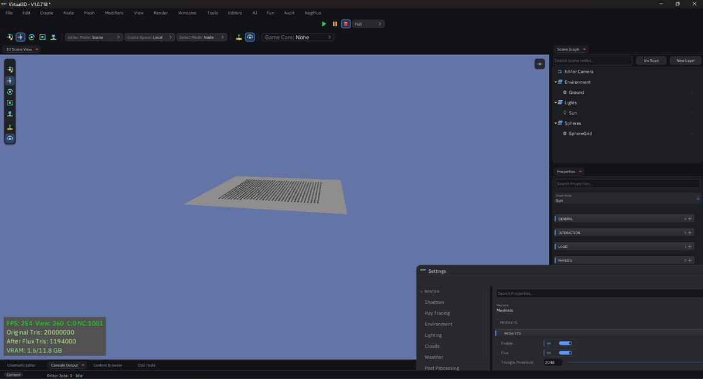Switch to the CSG Tools tab
The image size is (703, 379).
146,365
